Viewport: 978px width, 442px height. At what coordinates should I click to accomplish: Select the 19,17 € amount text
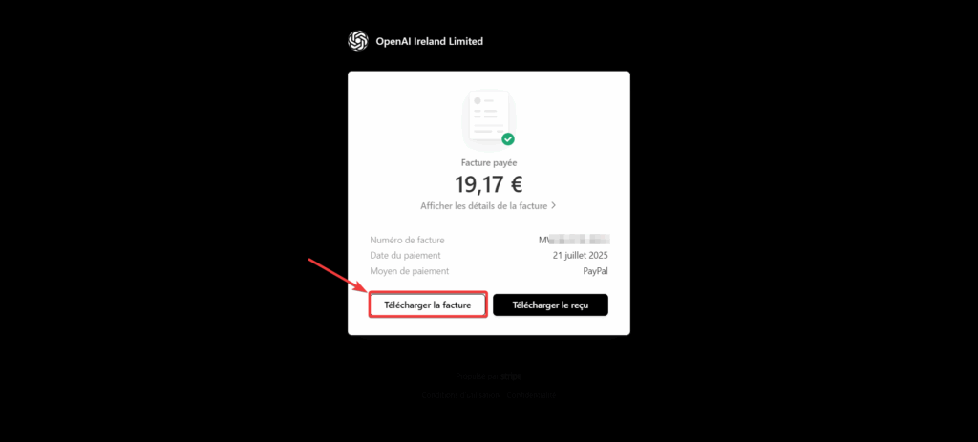(x=488, y=184)
